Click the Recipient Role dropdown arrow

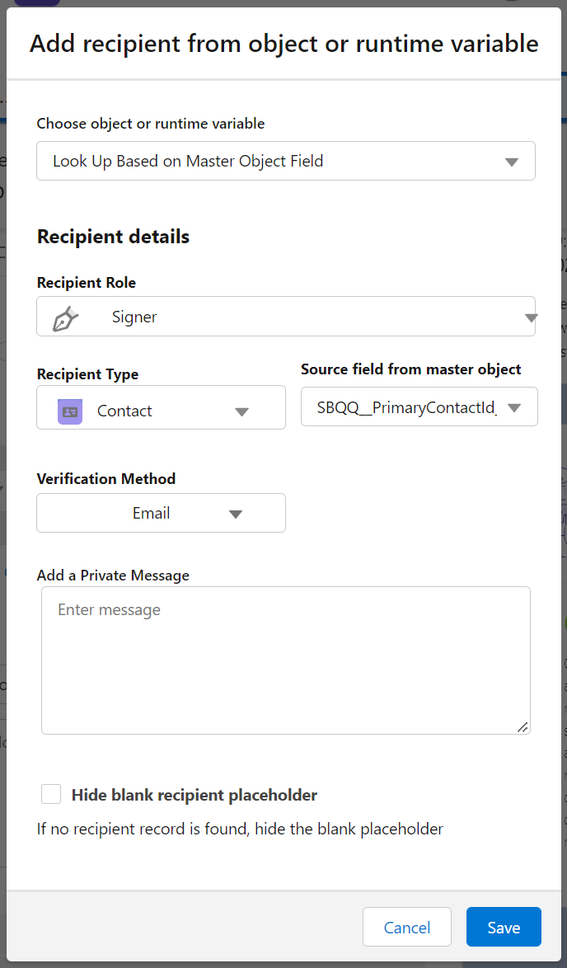pyautogui.click(x=531, y=317)
